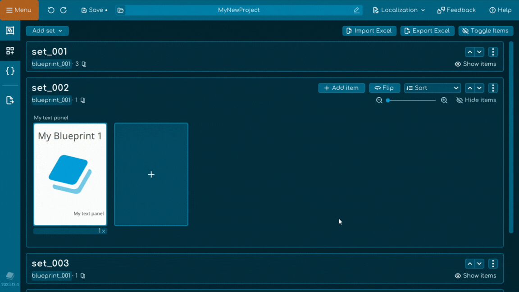Image resolution: width=519 pixels, height=292 pixels.
Task: Click the Redo arrow icon
Action: 63,10
